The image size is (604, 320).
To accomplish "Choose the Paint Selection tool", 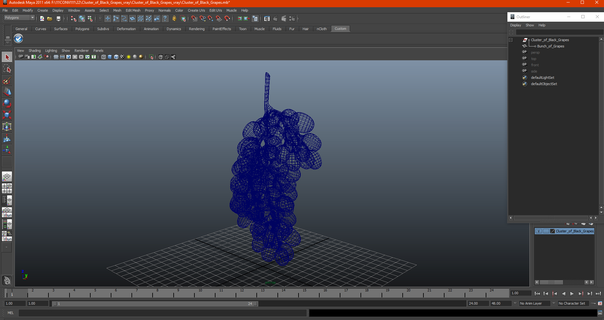I will 7,80.
